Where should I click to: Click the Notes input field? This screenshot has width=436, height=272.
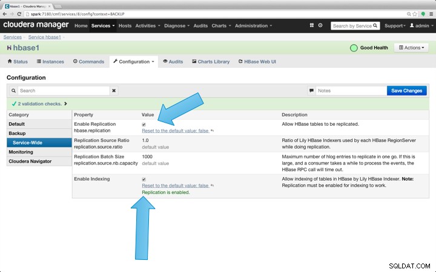click(351, 91)
